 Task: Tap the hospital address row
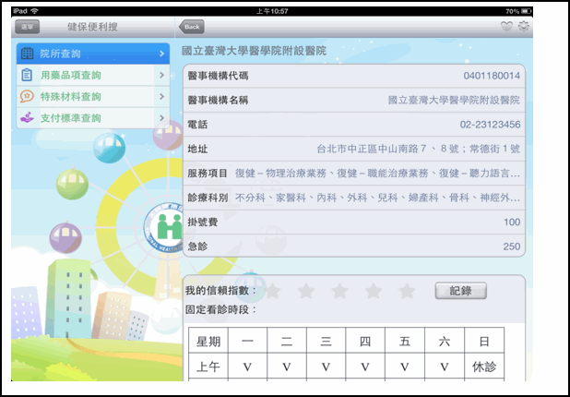(x=353, y=148)
